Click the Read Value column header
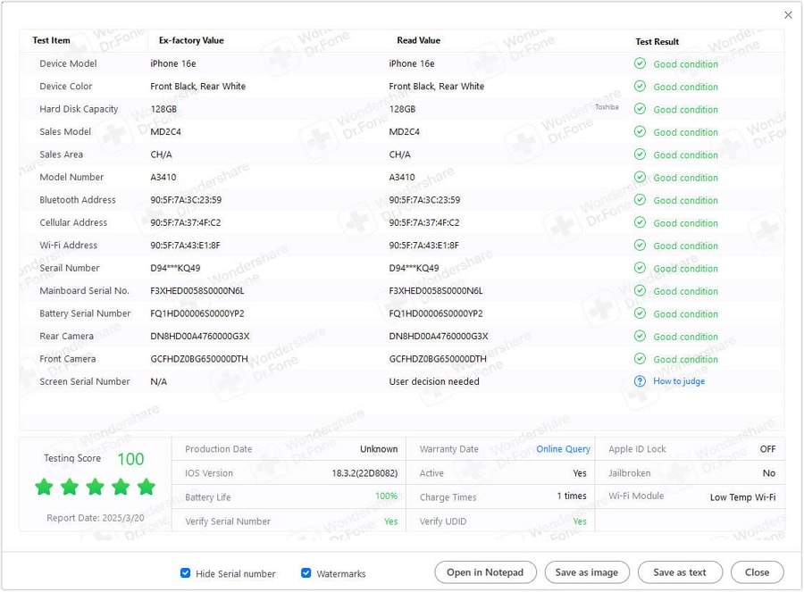The image size is (804, 592). 418,40
